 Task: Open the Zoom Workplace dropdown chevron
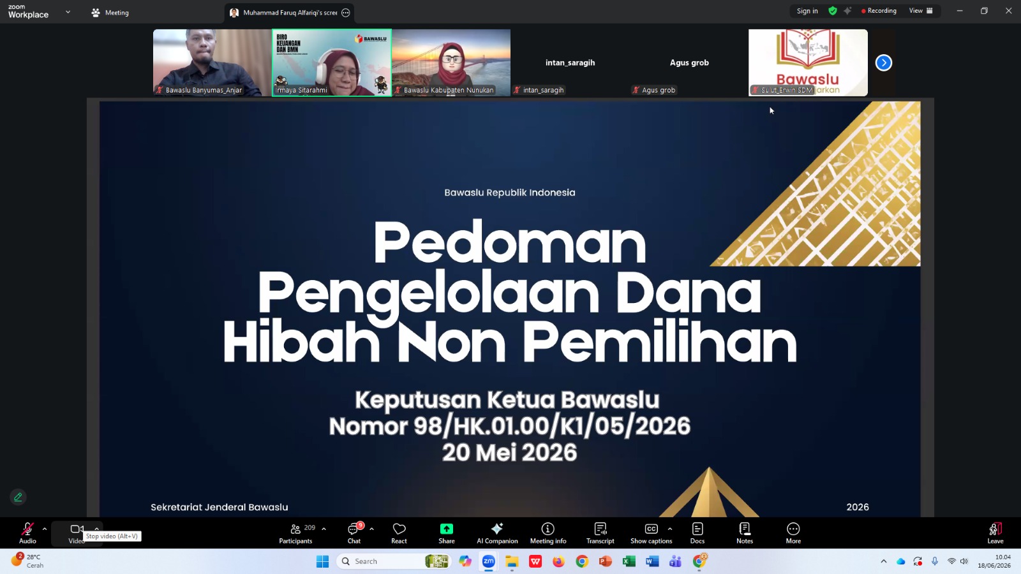point(68,11)
